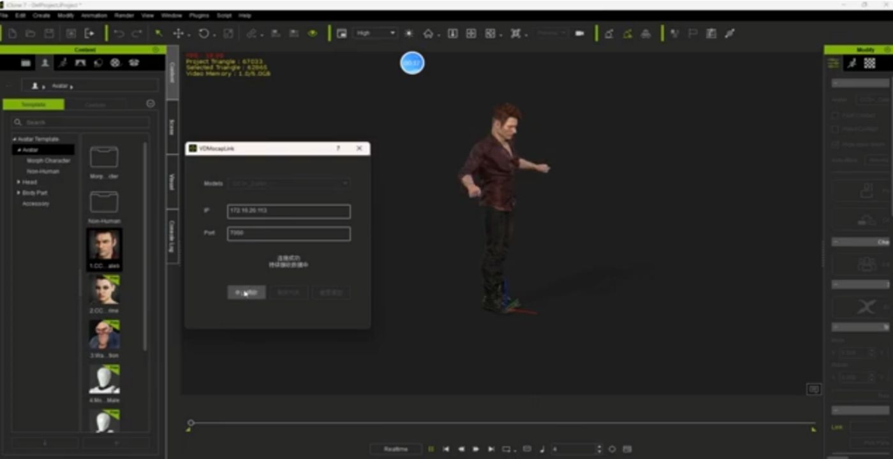The image size is (893, 459).
Task: Click the Open Project folder icon
Action: (x=31, y=33)
